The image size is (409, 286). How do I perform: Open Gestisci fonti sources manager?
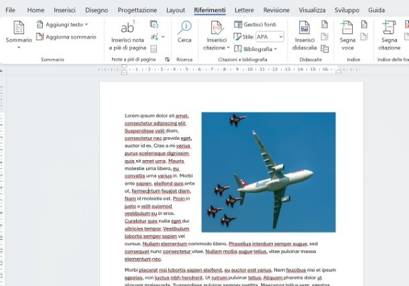[x=255, y=24]
